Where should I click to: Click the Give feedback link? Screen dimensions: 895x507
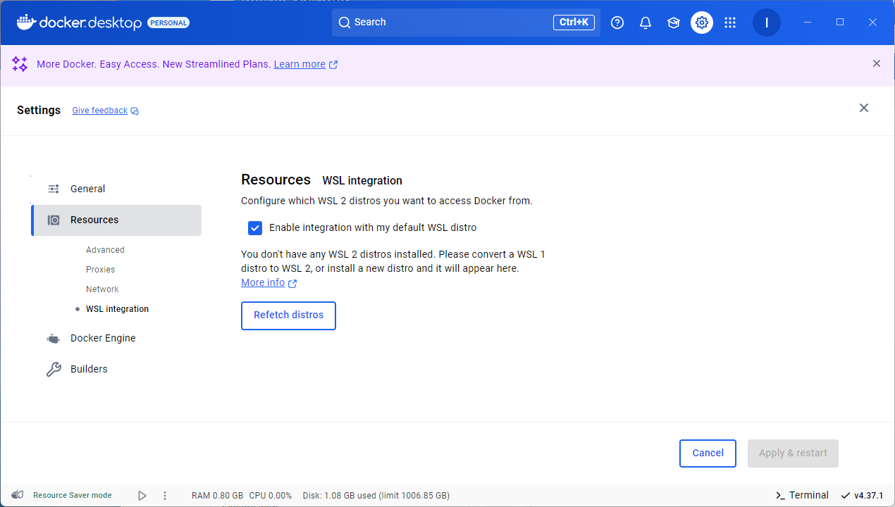point(100,111)
